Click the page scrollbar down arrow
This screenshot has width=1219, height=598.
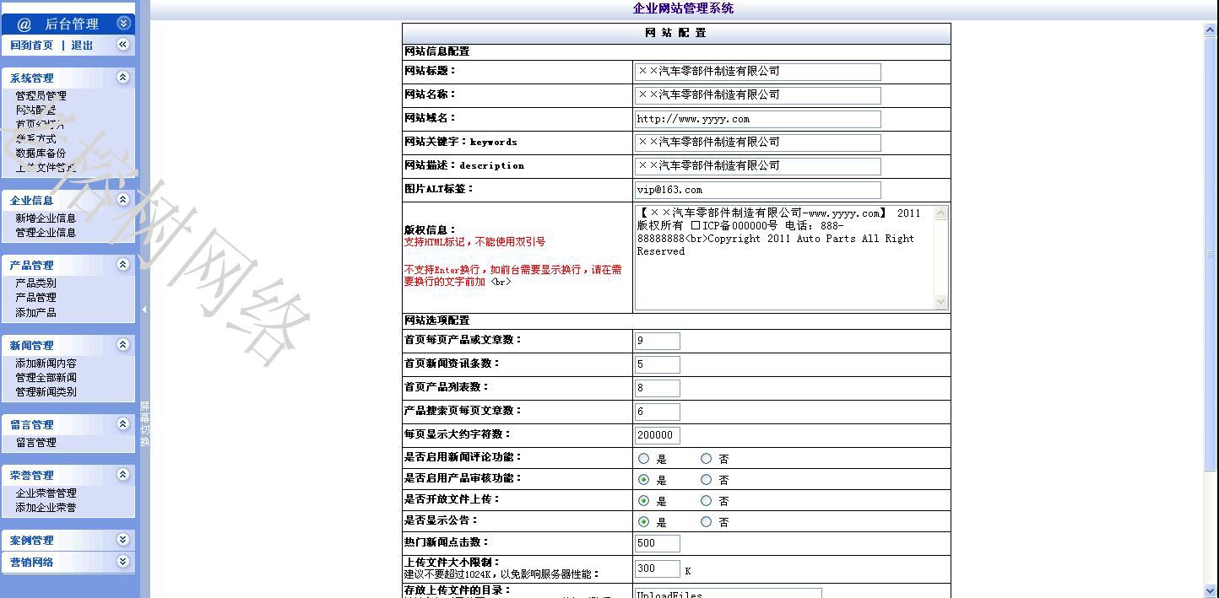1211,590
